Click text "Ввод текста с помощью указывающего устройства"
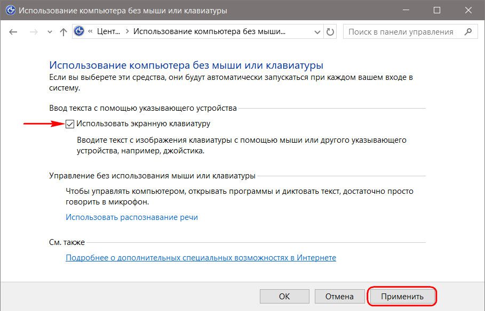 coord(143,108)
